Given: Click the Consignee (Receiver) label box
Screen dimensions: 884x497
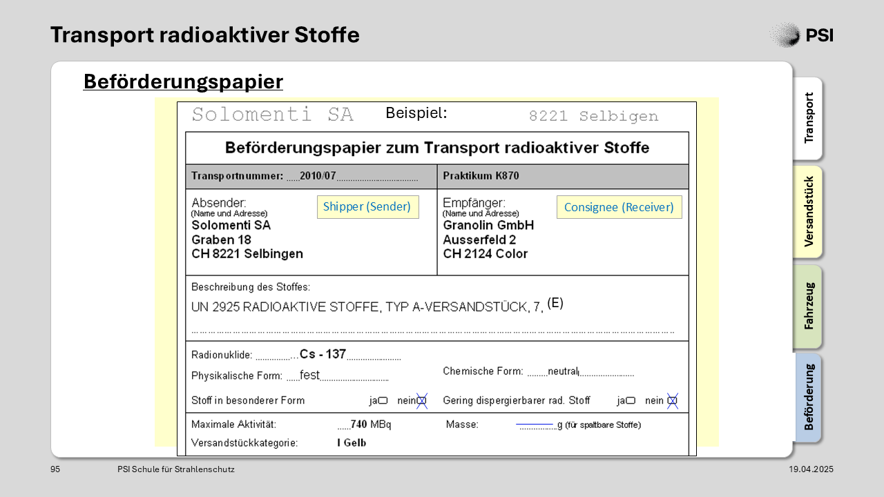Looking at the screenshot, I should (619, 207).
